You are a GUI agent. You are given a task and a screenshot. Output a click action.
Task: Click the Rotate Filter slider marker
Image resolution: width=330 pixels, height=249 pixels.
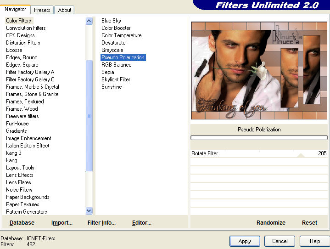(x=301, y=155)
